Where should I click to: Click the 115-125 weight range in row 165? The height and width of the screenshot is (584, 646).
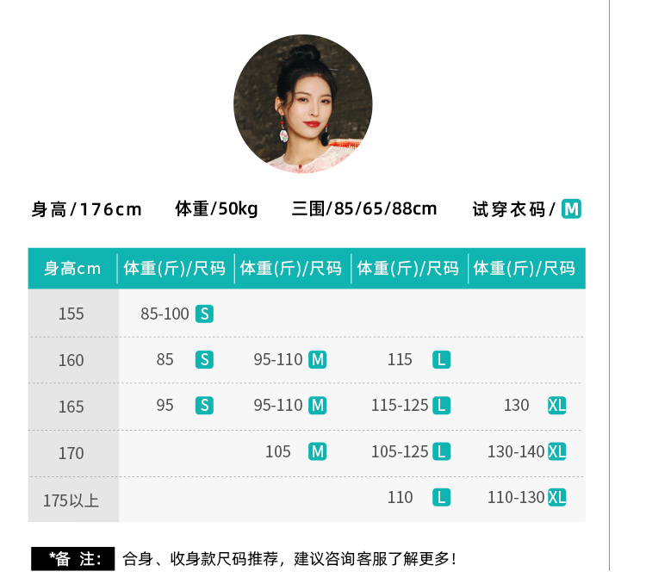pos(400,406)
